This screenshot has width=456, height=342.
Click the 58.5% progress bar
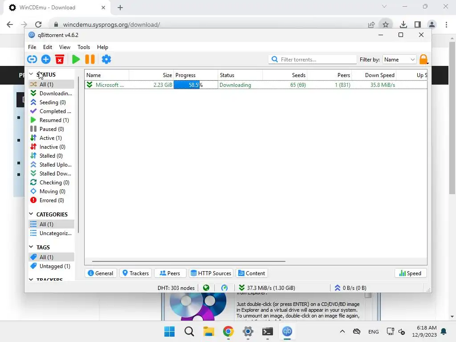(196, 85)
